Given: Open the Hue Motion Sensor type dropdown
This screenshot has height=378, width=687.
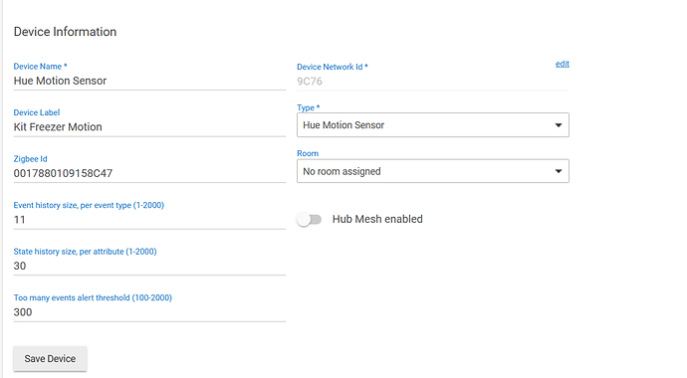Looking at the screenshot, I should 433,125.
